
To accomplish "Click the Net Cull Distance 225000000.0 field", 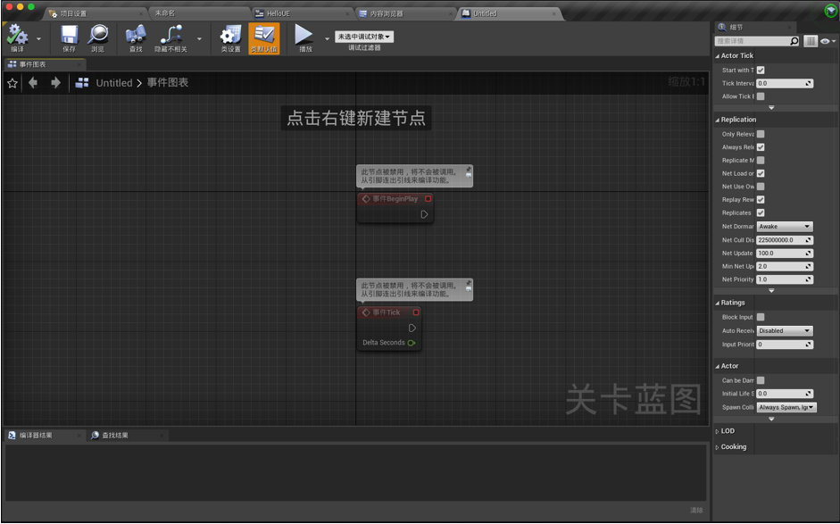I will point(785,240).
